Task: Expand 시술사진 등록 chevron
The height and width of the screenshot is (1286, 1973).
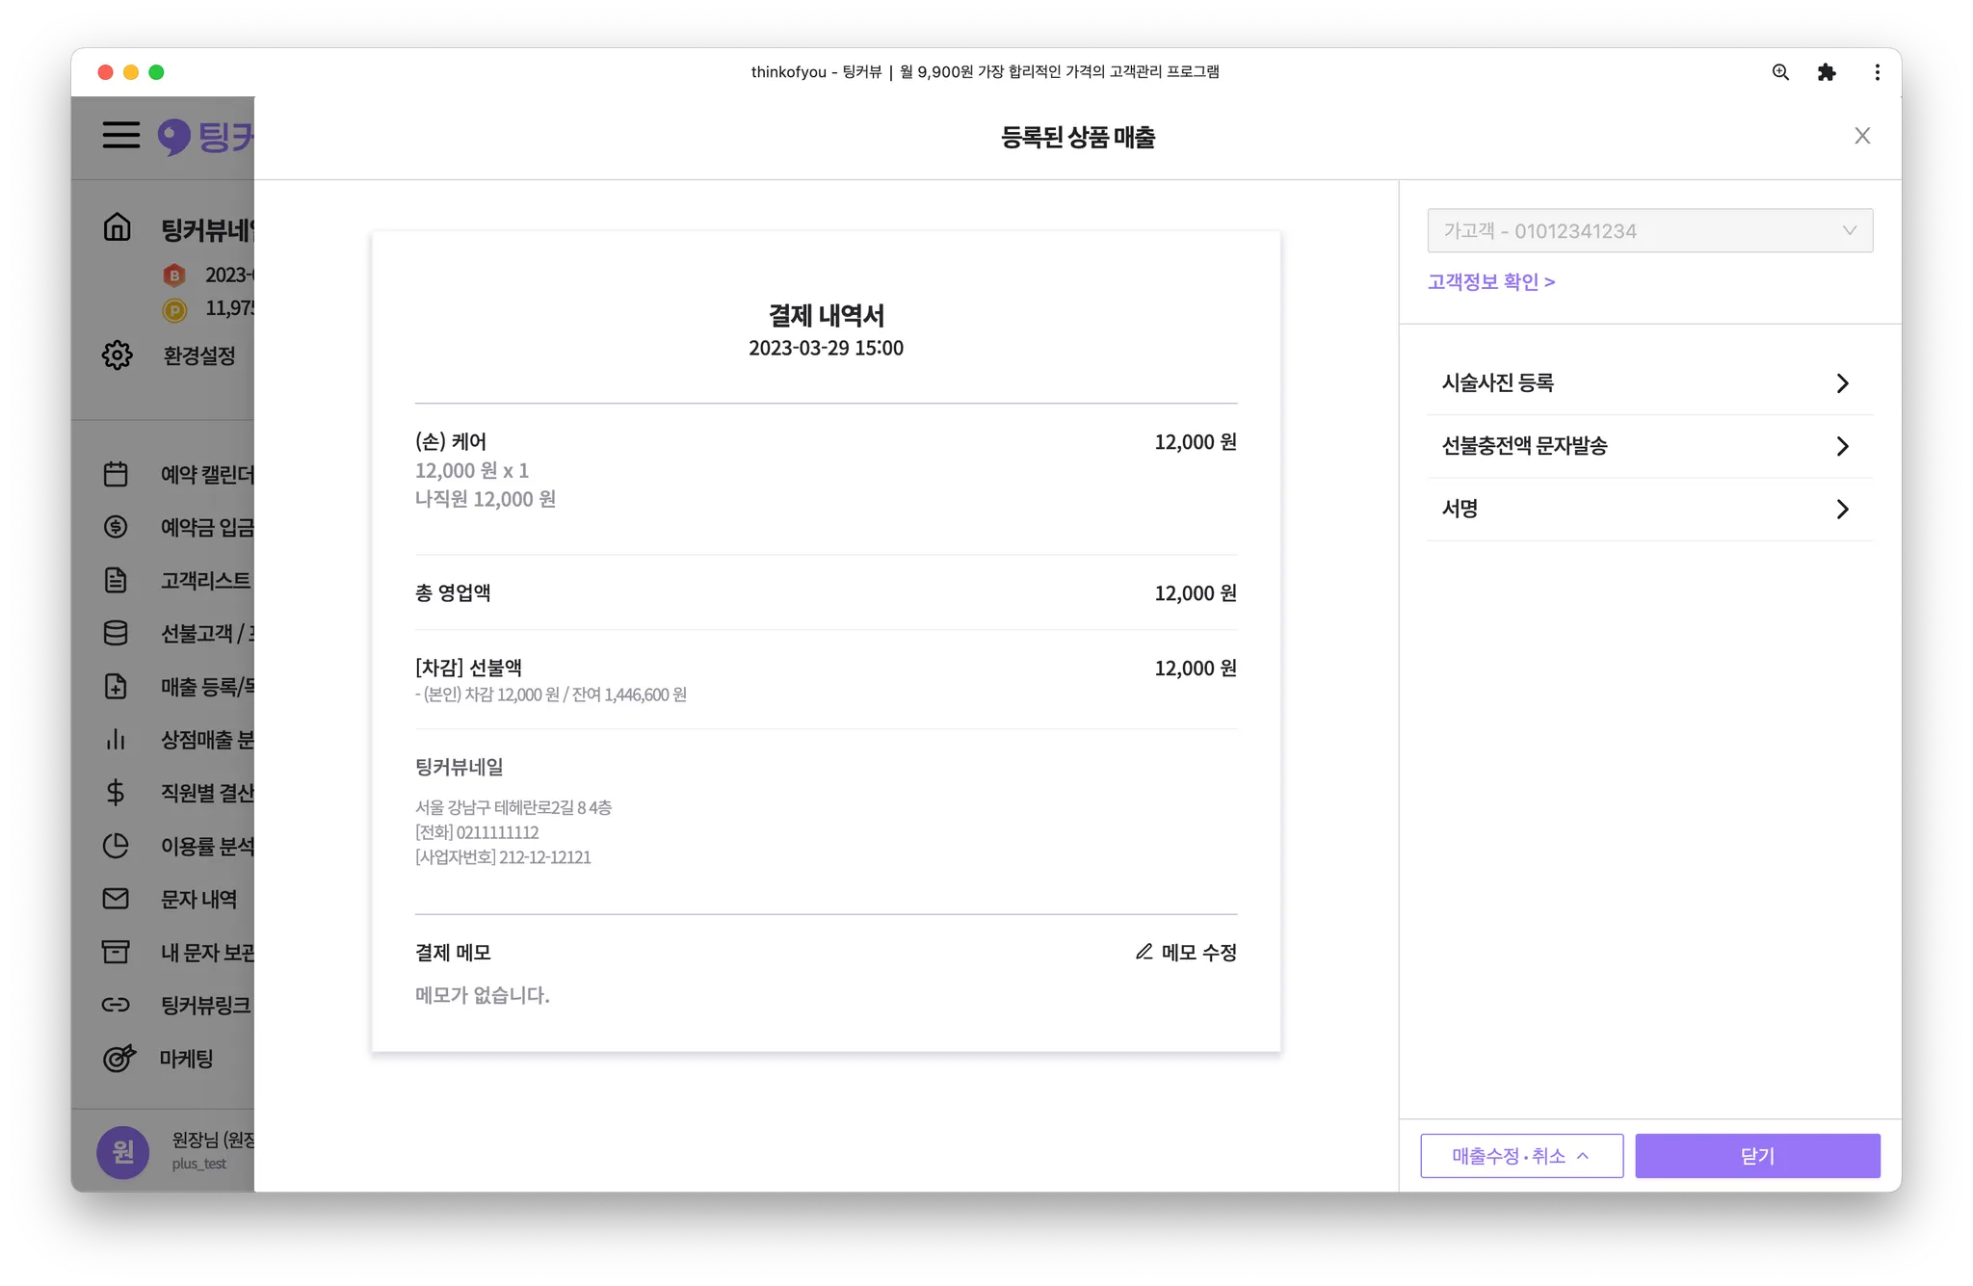Action: point(1842,383)
